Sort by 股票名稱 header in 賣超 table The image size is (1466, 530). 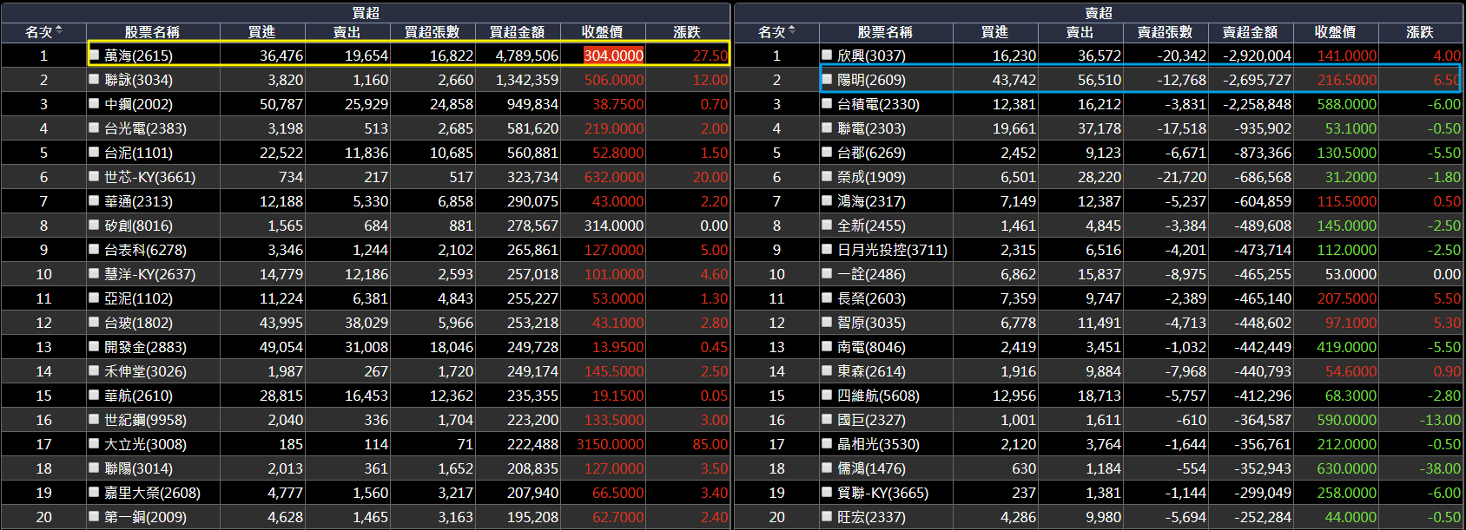[x=885, y=32]
